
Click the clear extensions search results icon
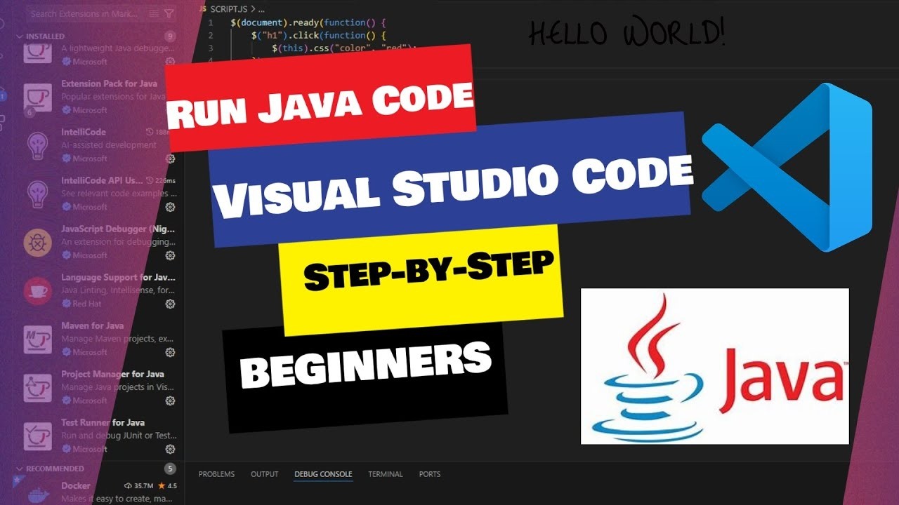pyautogui.click(x=155, y=13)
